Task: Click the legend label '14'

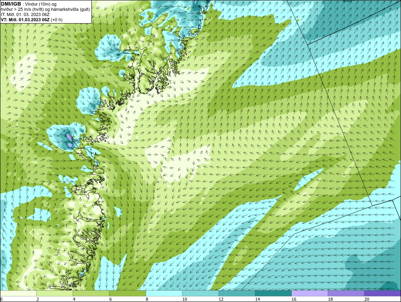Action: [257, 299]
